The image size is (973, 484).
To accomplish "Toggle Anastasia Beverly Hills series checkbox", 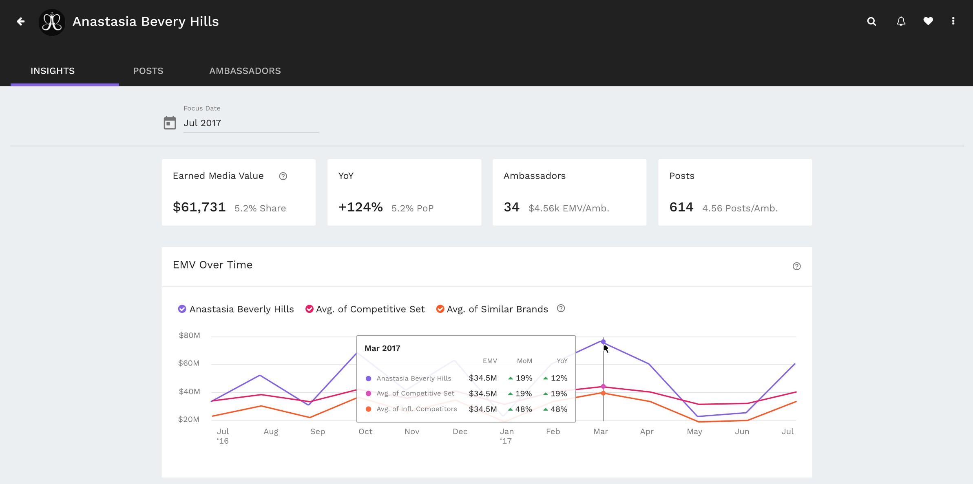I will (182, 309).
